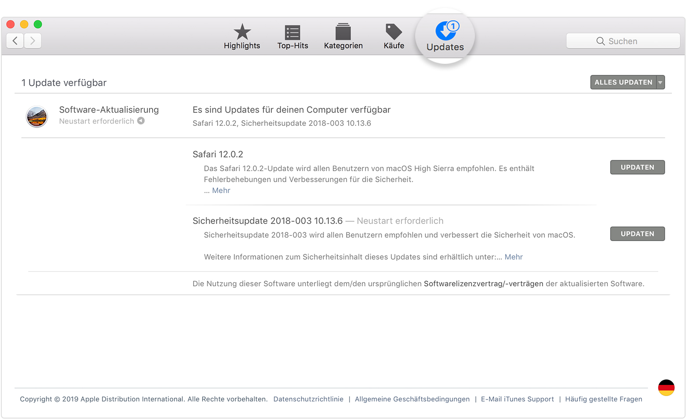Click the ALLES UPDATEN button
This screenshot has height=419, width=686.
tap(623, 82)
